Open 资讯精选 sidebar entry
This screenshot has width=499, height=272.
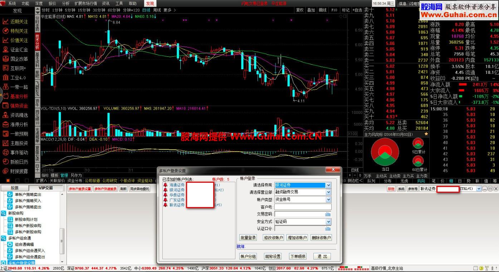[15, 115]
